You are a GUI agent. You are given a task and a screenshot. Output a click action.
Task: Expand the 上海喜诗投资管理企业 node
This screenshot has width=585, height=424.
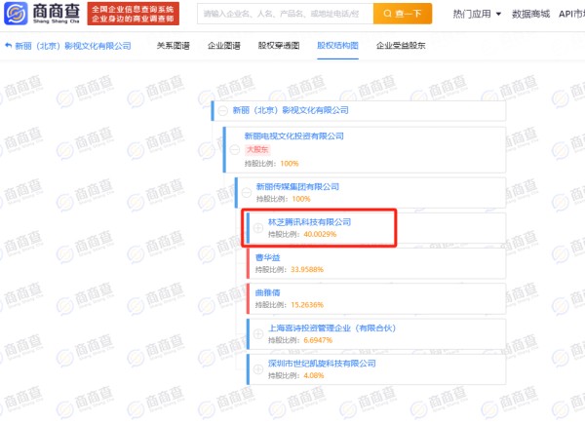tap(258, 333)
